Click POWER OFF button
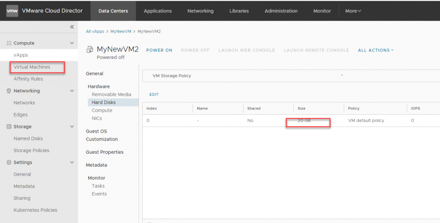Viewport: 440px width, 223px height. tap(196, 50)
